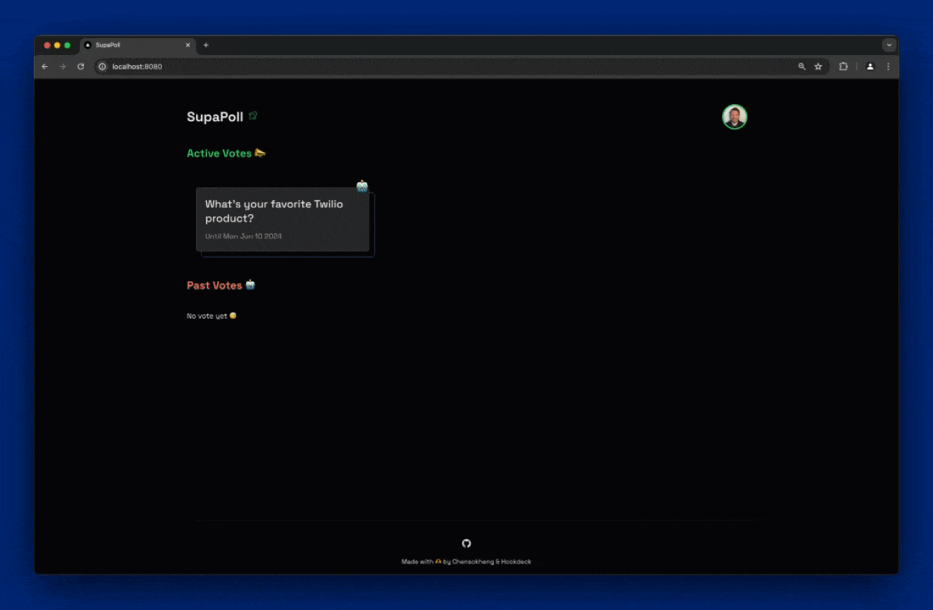Click the robot emoji on poll card

(x=362, y=186)
